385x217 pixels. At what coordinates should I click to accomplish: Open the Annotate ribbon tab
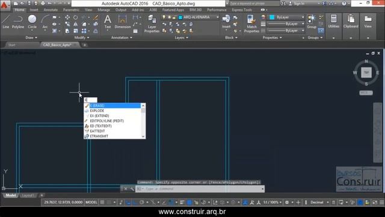click(51, 10)
